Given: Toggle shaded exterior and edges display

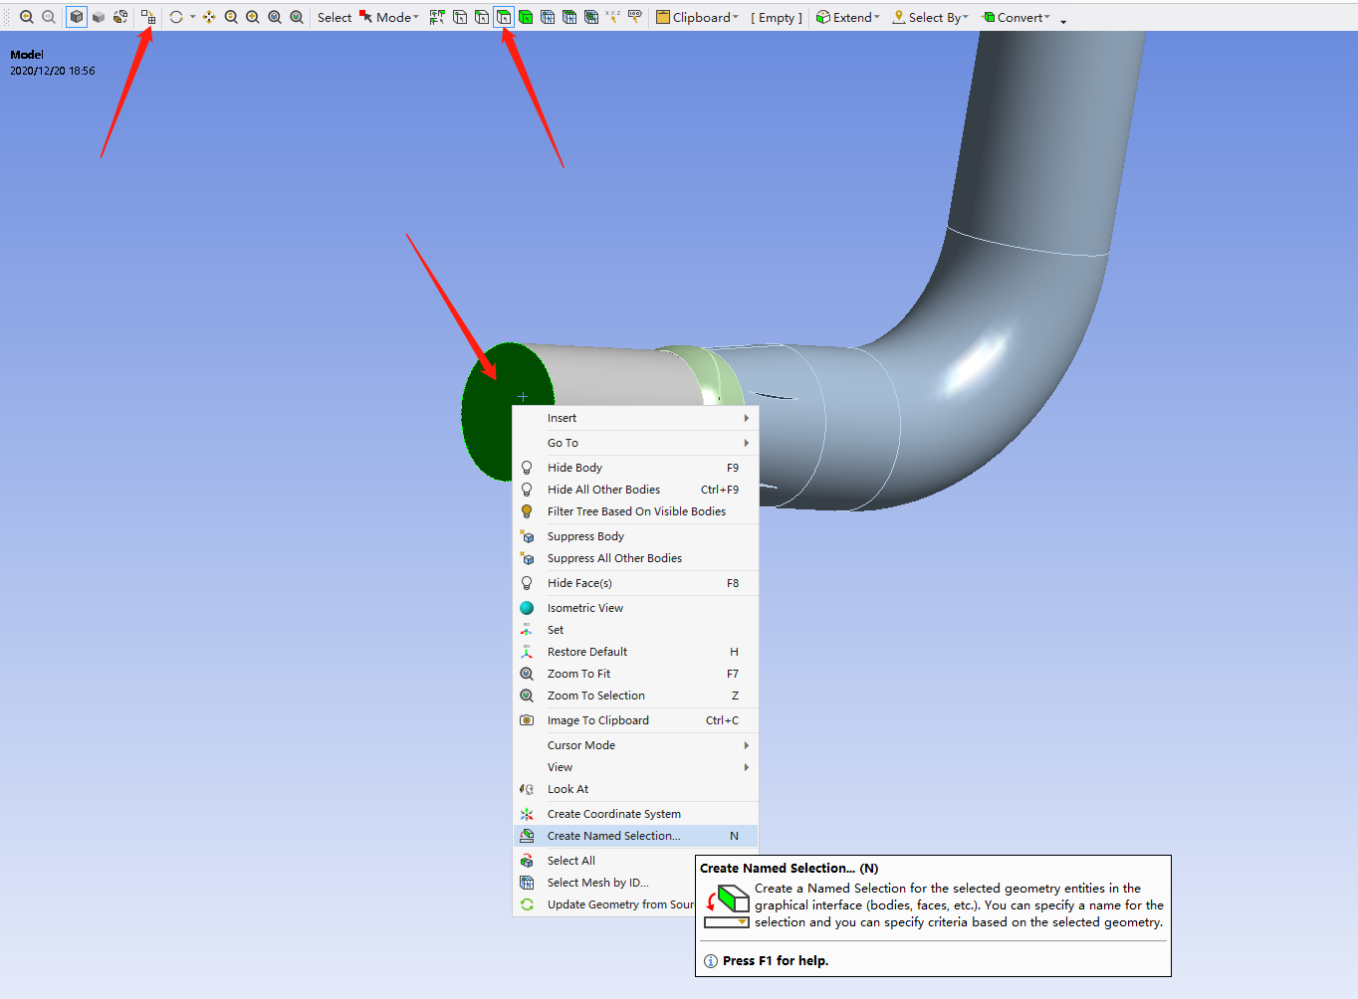Looking at the screenshot, I should pyautogui.click(x=77, y=17).
